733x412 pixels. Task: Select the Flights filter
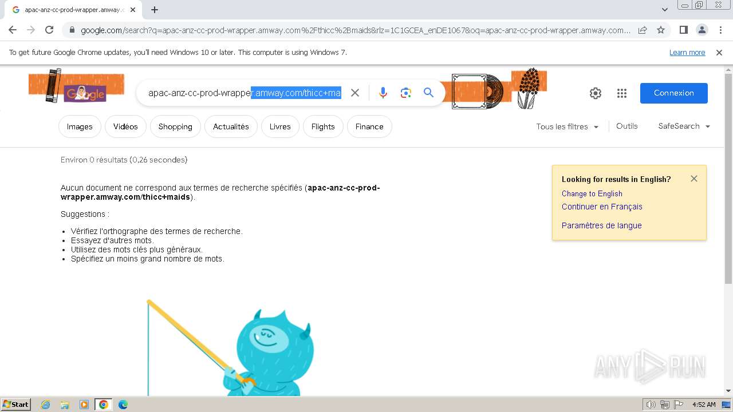coord(323,126)
